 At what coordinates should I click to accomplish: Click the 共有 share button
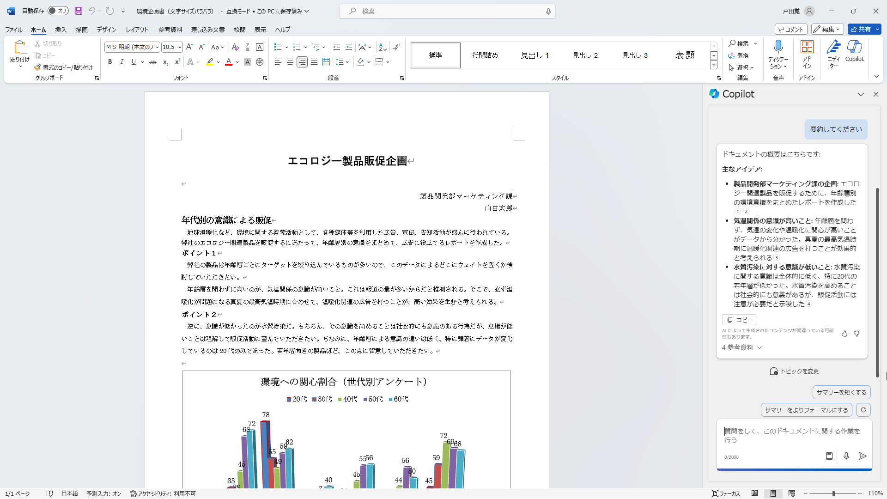coord(864,29)
